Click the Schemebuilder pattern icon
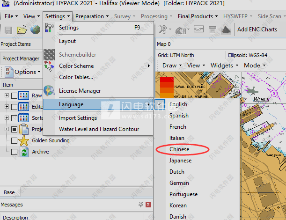286x220 pixels. [x=49, y=55]
